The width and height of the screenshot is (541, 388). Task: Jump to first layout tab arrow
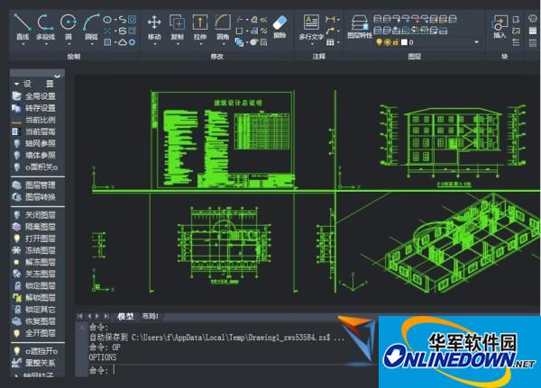click(x=80, y=316)
